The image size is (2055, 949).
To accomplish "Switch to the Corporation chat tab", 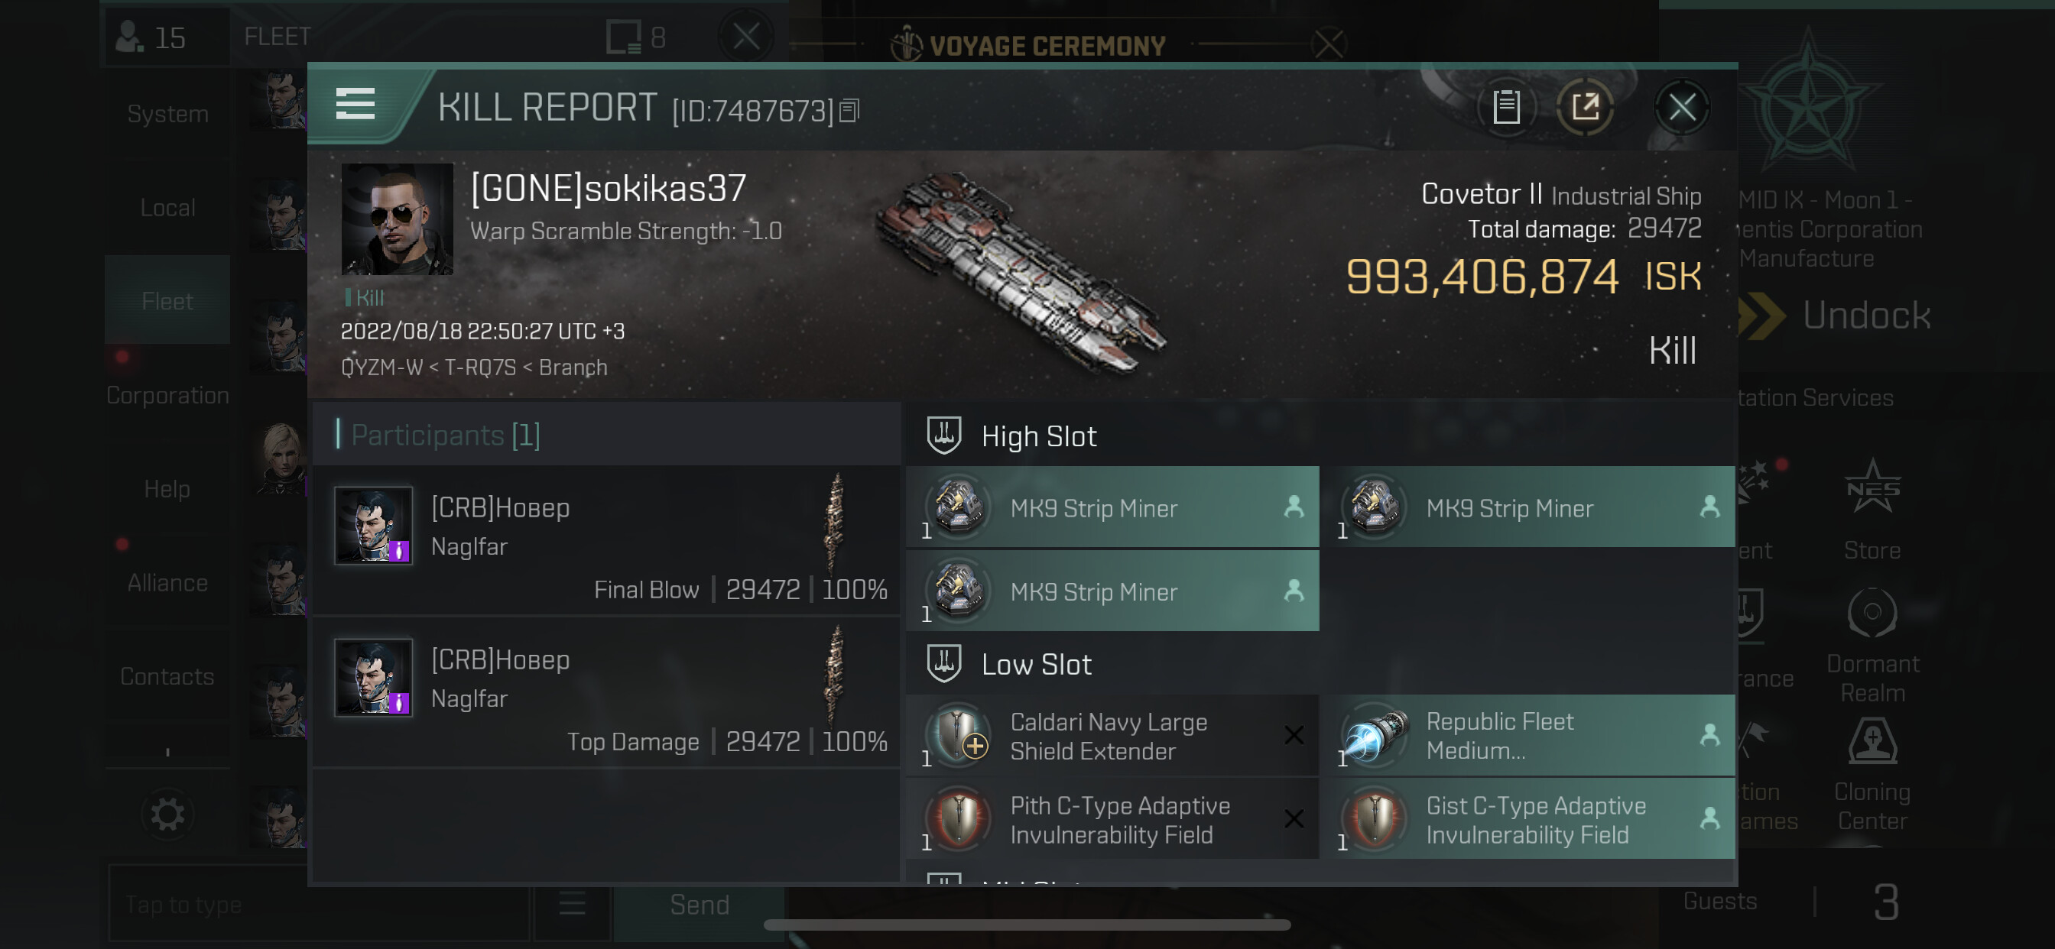I will (x=167, y=395).
